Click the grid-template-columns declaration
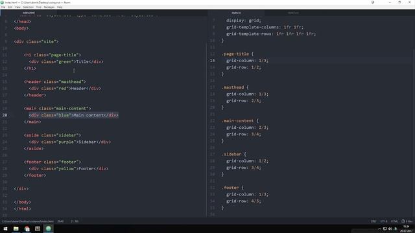Viewport: 415px width, 233px height. 265,27
